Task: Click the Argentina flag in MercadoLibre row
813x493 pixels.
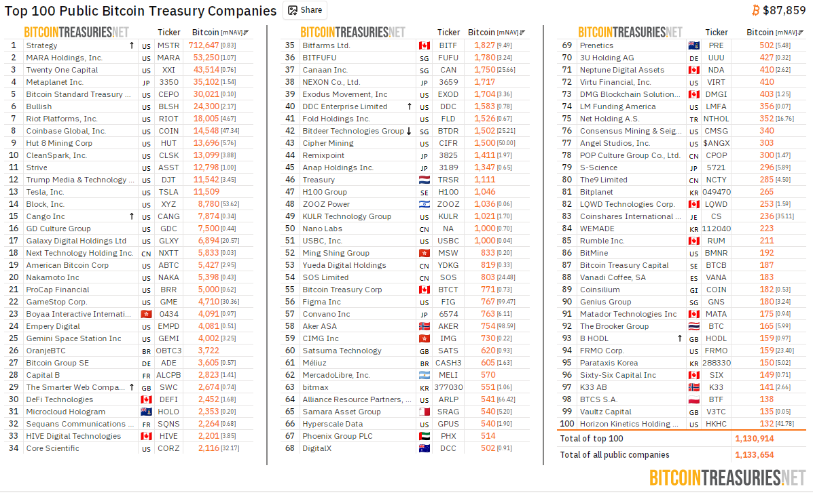Action: pos(424,375)
